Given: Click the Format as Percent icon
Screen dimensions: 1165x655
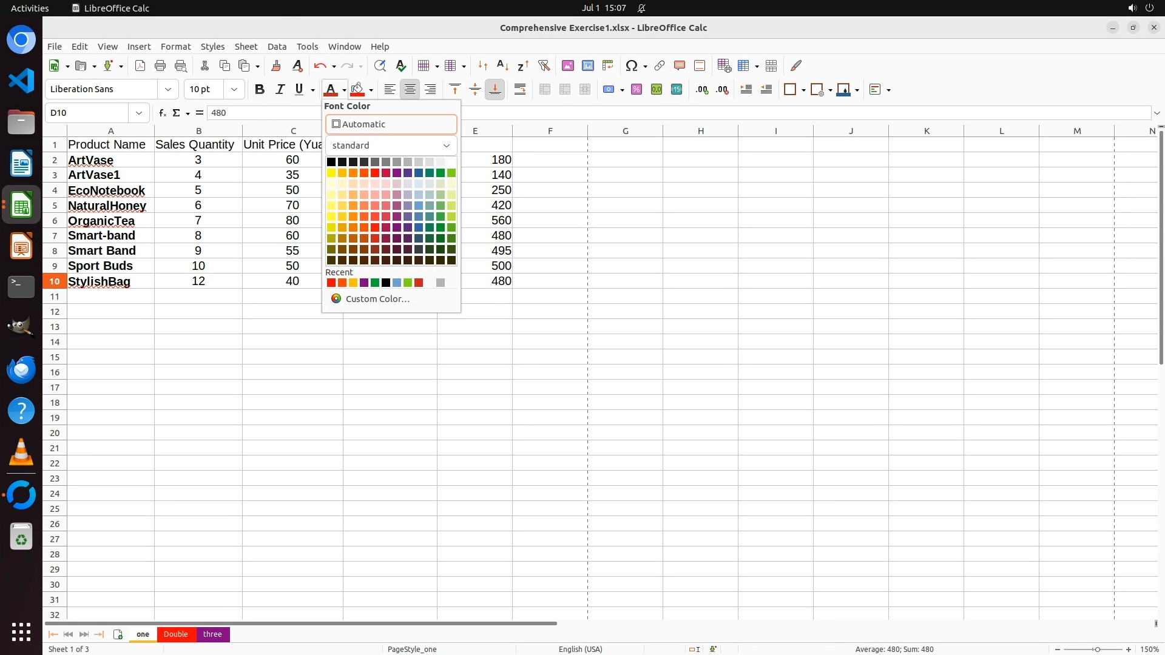Looking at the screenshot, I should click(637, 89).
